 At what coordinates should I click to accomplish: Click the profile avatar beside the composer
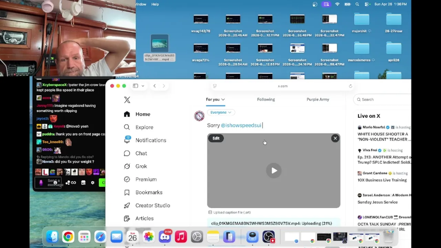point(199,116)
